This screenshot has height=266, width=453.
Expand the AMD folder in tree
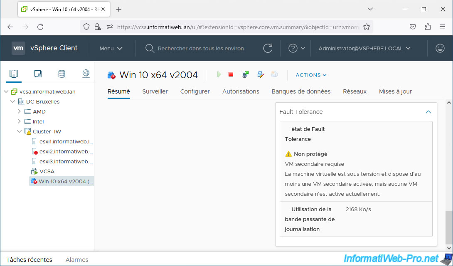point(19,111)
